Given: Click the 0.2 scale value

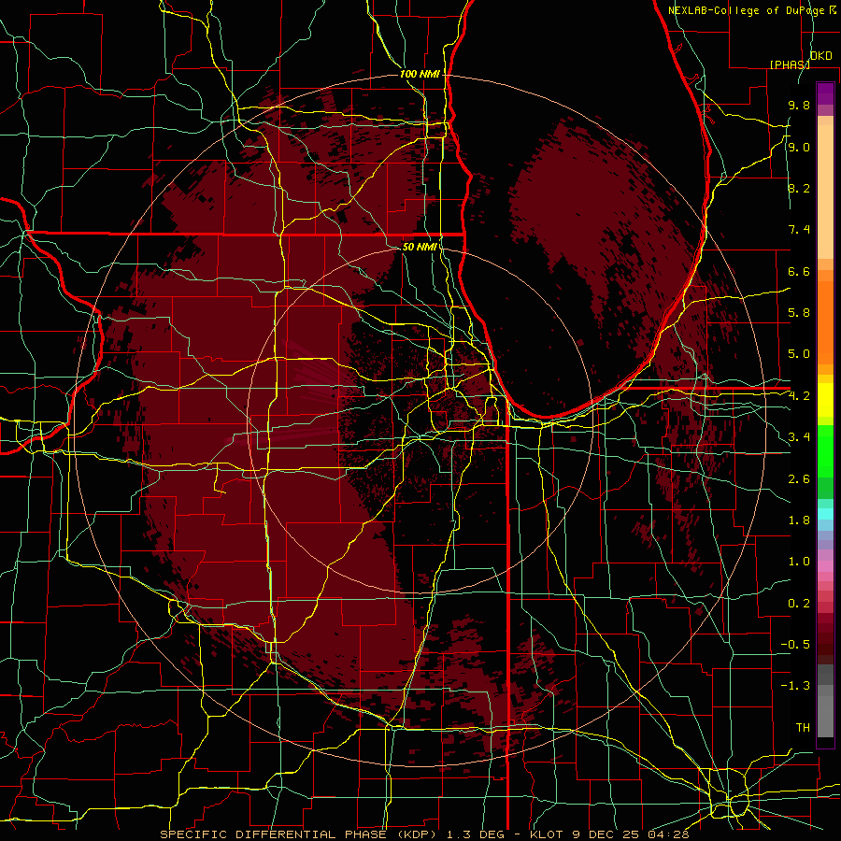Looking at the screenshot, I should (x=799, y=604).
